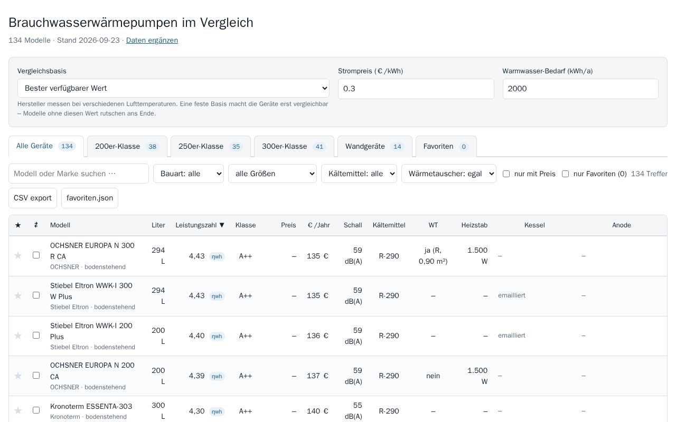Click ηwh badge in Stiebel Eltron WWK-I 200 row
This screenshot has height=422, width=676.
(217, 337)
